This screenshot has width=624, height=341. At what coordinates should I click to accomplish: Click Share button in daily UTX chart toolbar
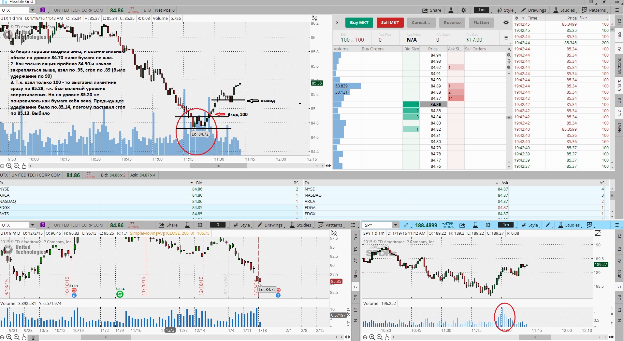point(168,225)
